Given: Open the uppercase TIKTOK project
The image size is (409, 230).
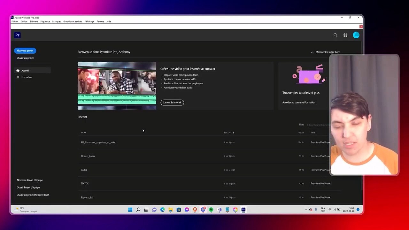Looking at the screenshot, I should pos(85,184).
